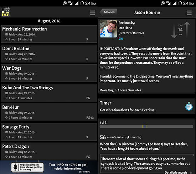Open hamburger menu on movie list screen
196x174 pixels.
[x=93, y=13]
